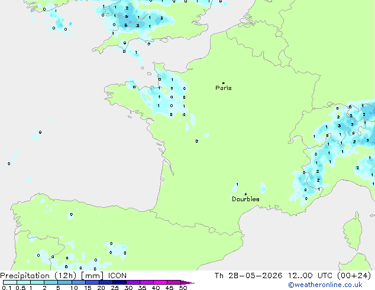The image size is (375, 290).
Task: Open the weatheronline.co.uk copyright link
Action: (325, 285)
